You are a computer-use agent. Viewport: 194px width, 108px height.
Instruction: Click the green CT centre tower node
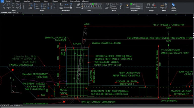click(x=168, y=45)
